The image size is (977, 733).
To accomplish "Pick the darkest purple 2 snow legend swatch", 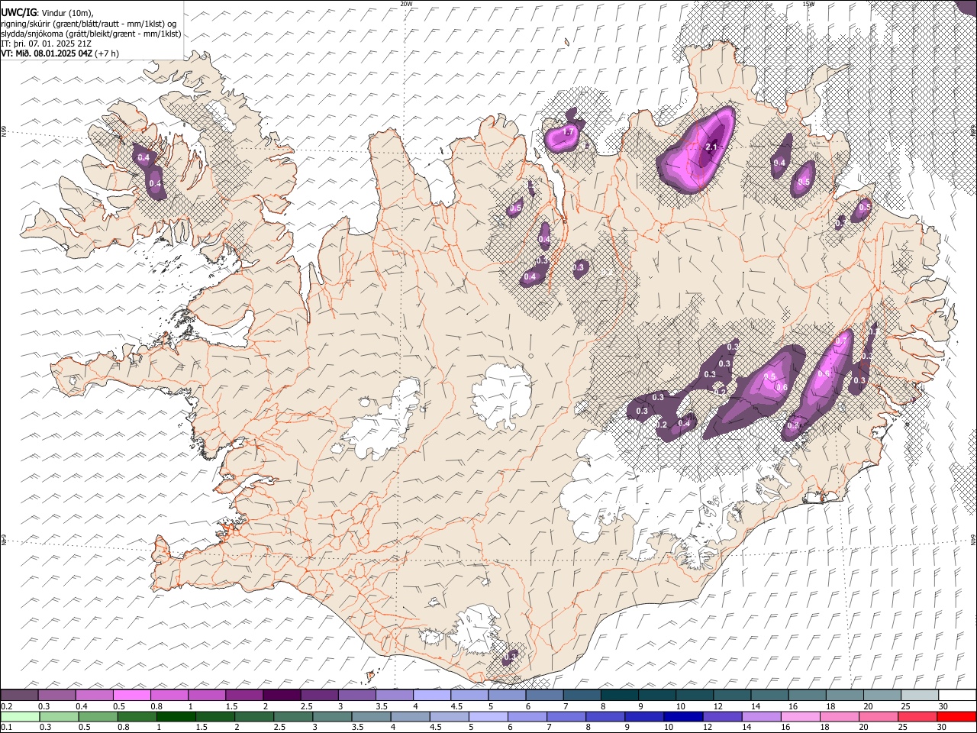I will (281, 695).
